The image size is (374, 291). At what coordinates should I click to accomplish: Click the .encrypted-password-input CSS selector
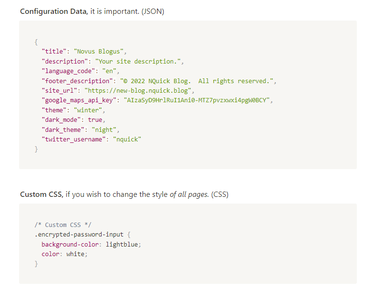pyautogui.click(x=79, y=235)
